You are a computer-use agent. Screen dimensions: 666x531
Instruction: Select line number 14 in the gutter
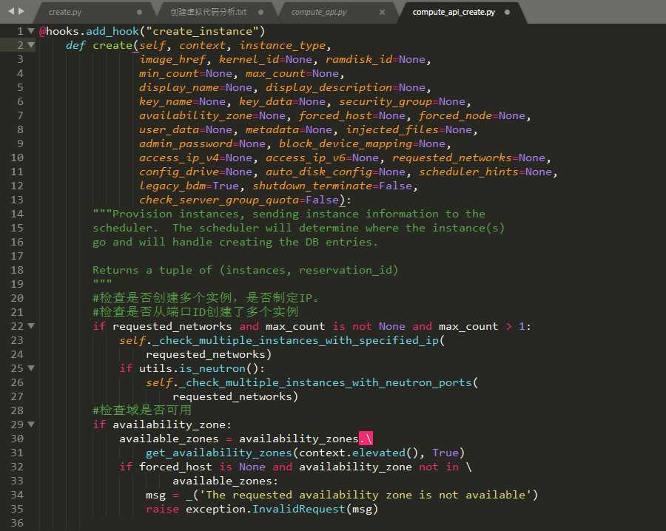17,214
